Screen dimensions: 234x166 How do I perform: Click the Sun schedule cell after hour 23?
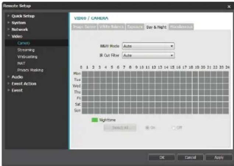pos(226,111)
